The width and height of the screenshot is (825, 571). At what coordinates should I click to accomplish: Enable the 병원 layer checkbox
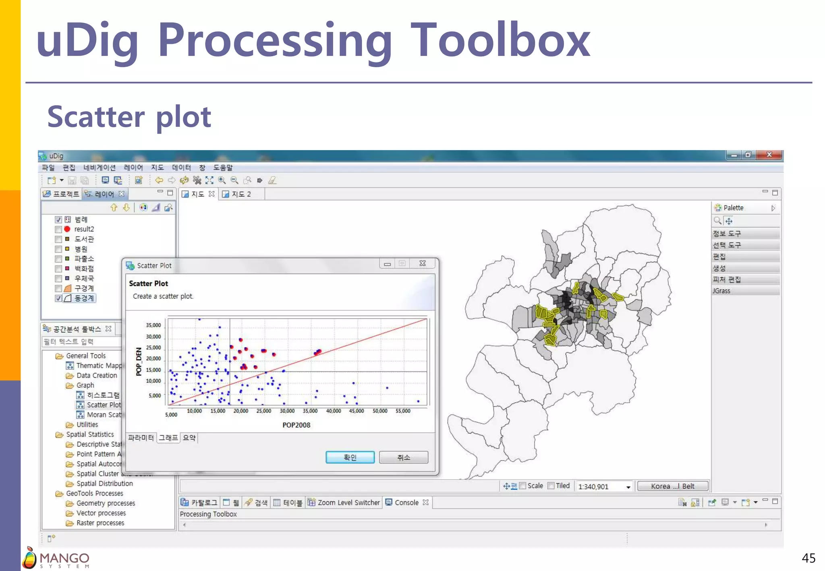pyautogui.click(x=58, y=249)
